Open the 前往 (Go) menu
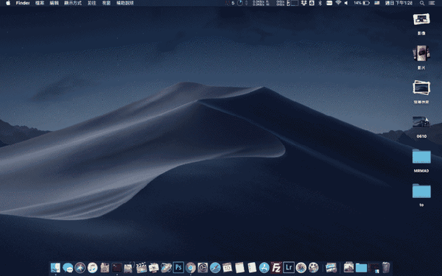The image size is (442, 276). (x=91, y=3)
